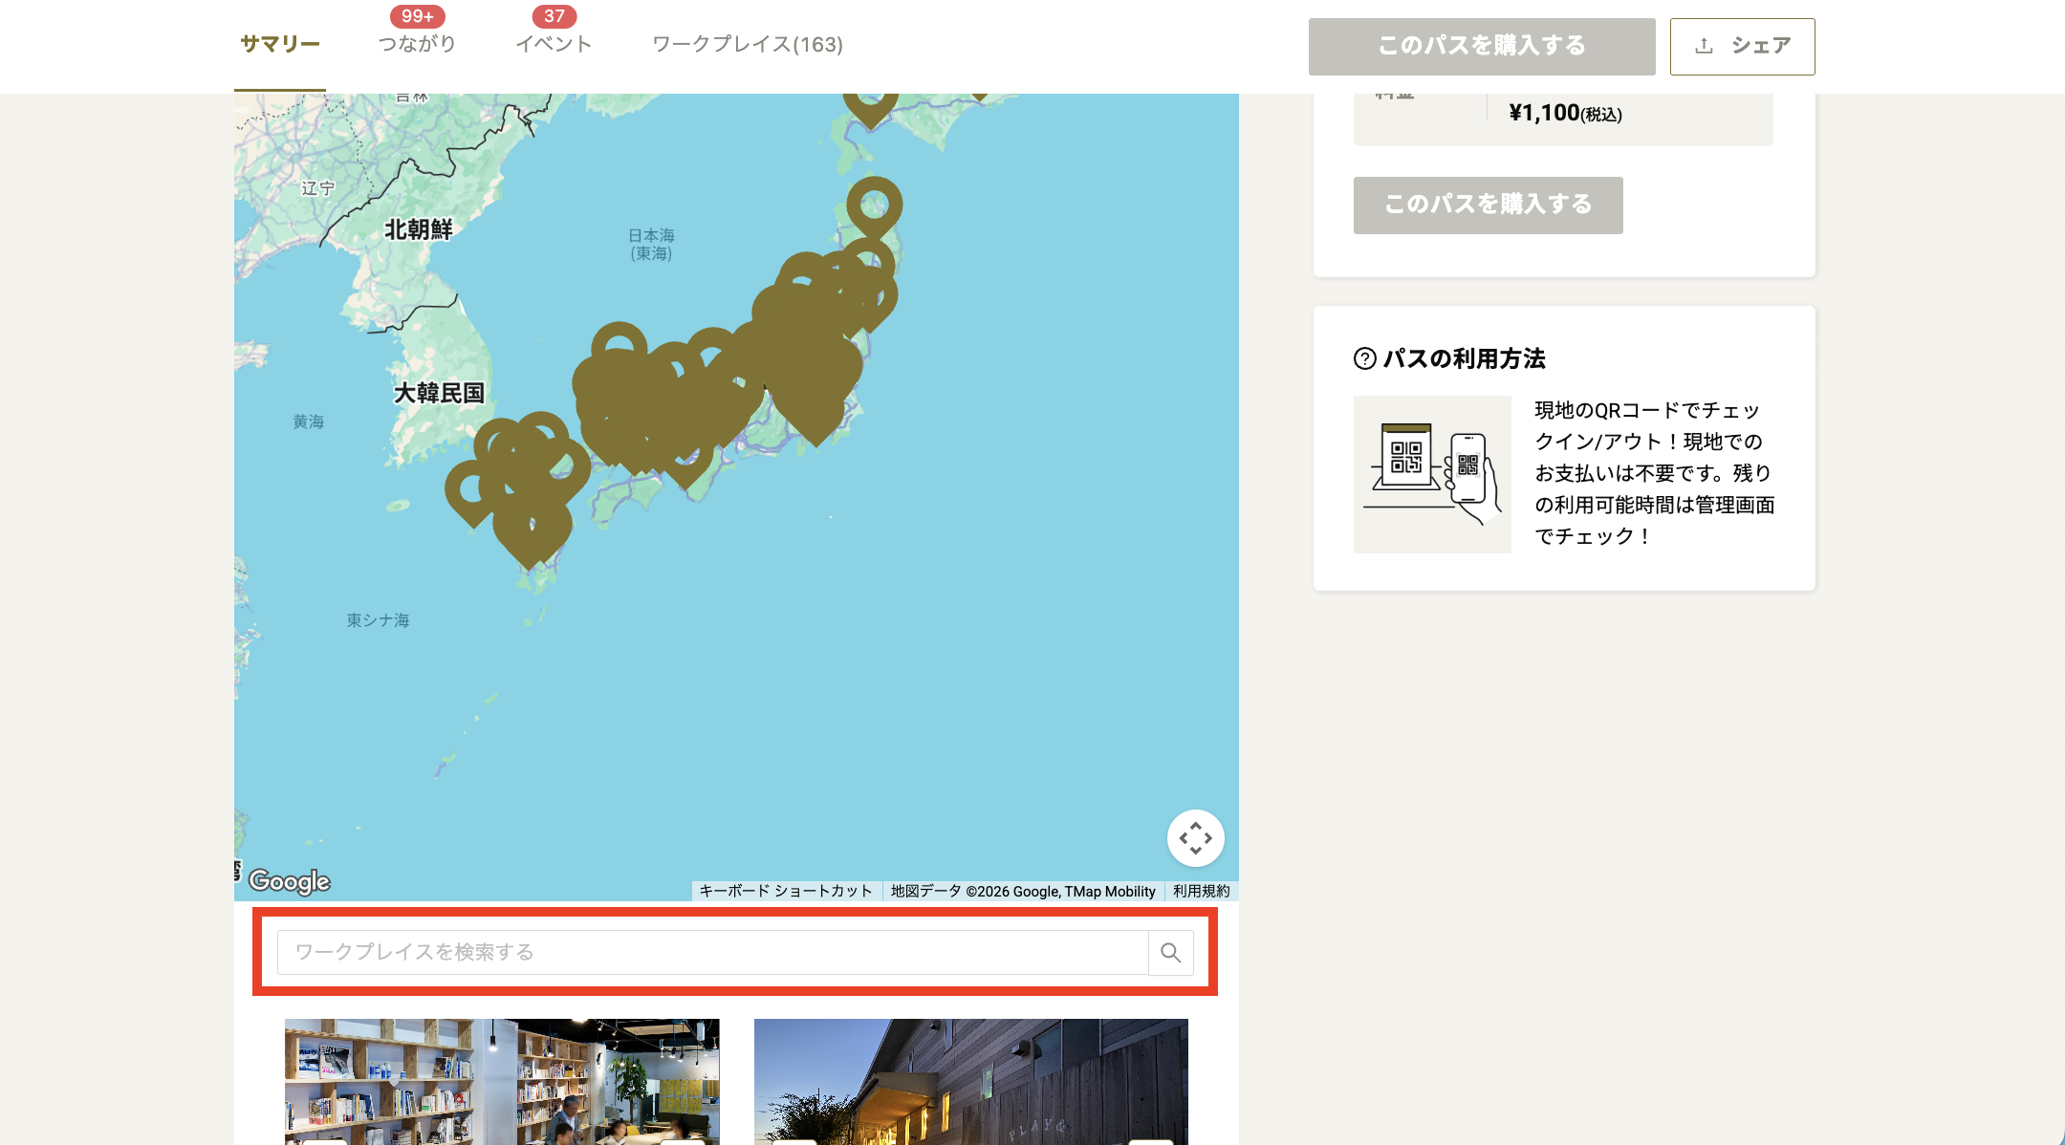Click the magnifying glass search icon
Image resolution: width=2065 pixels, height=1145 pixels.
(x=1170, y=953)
